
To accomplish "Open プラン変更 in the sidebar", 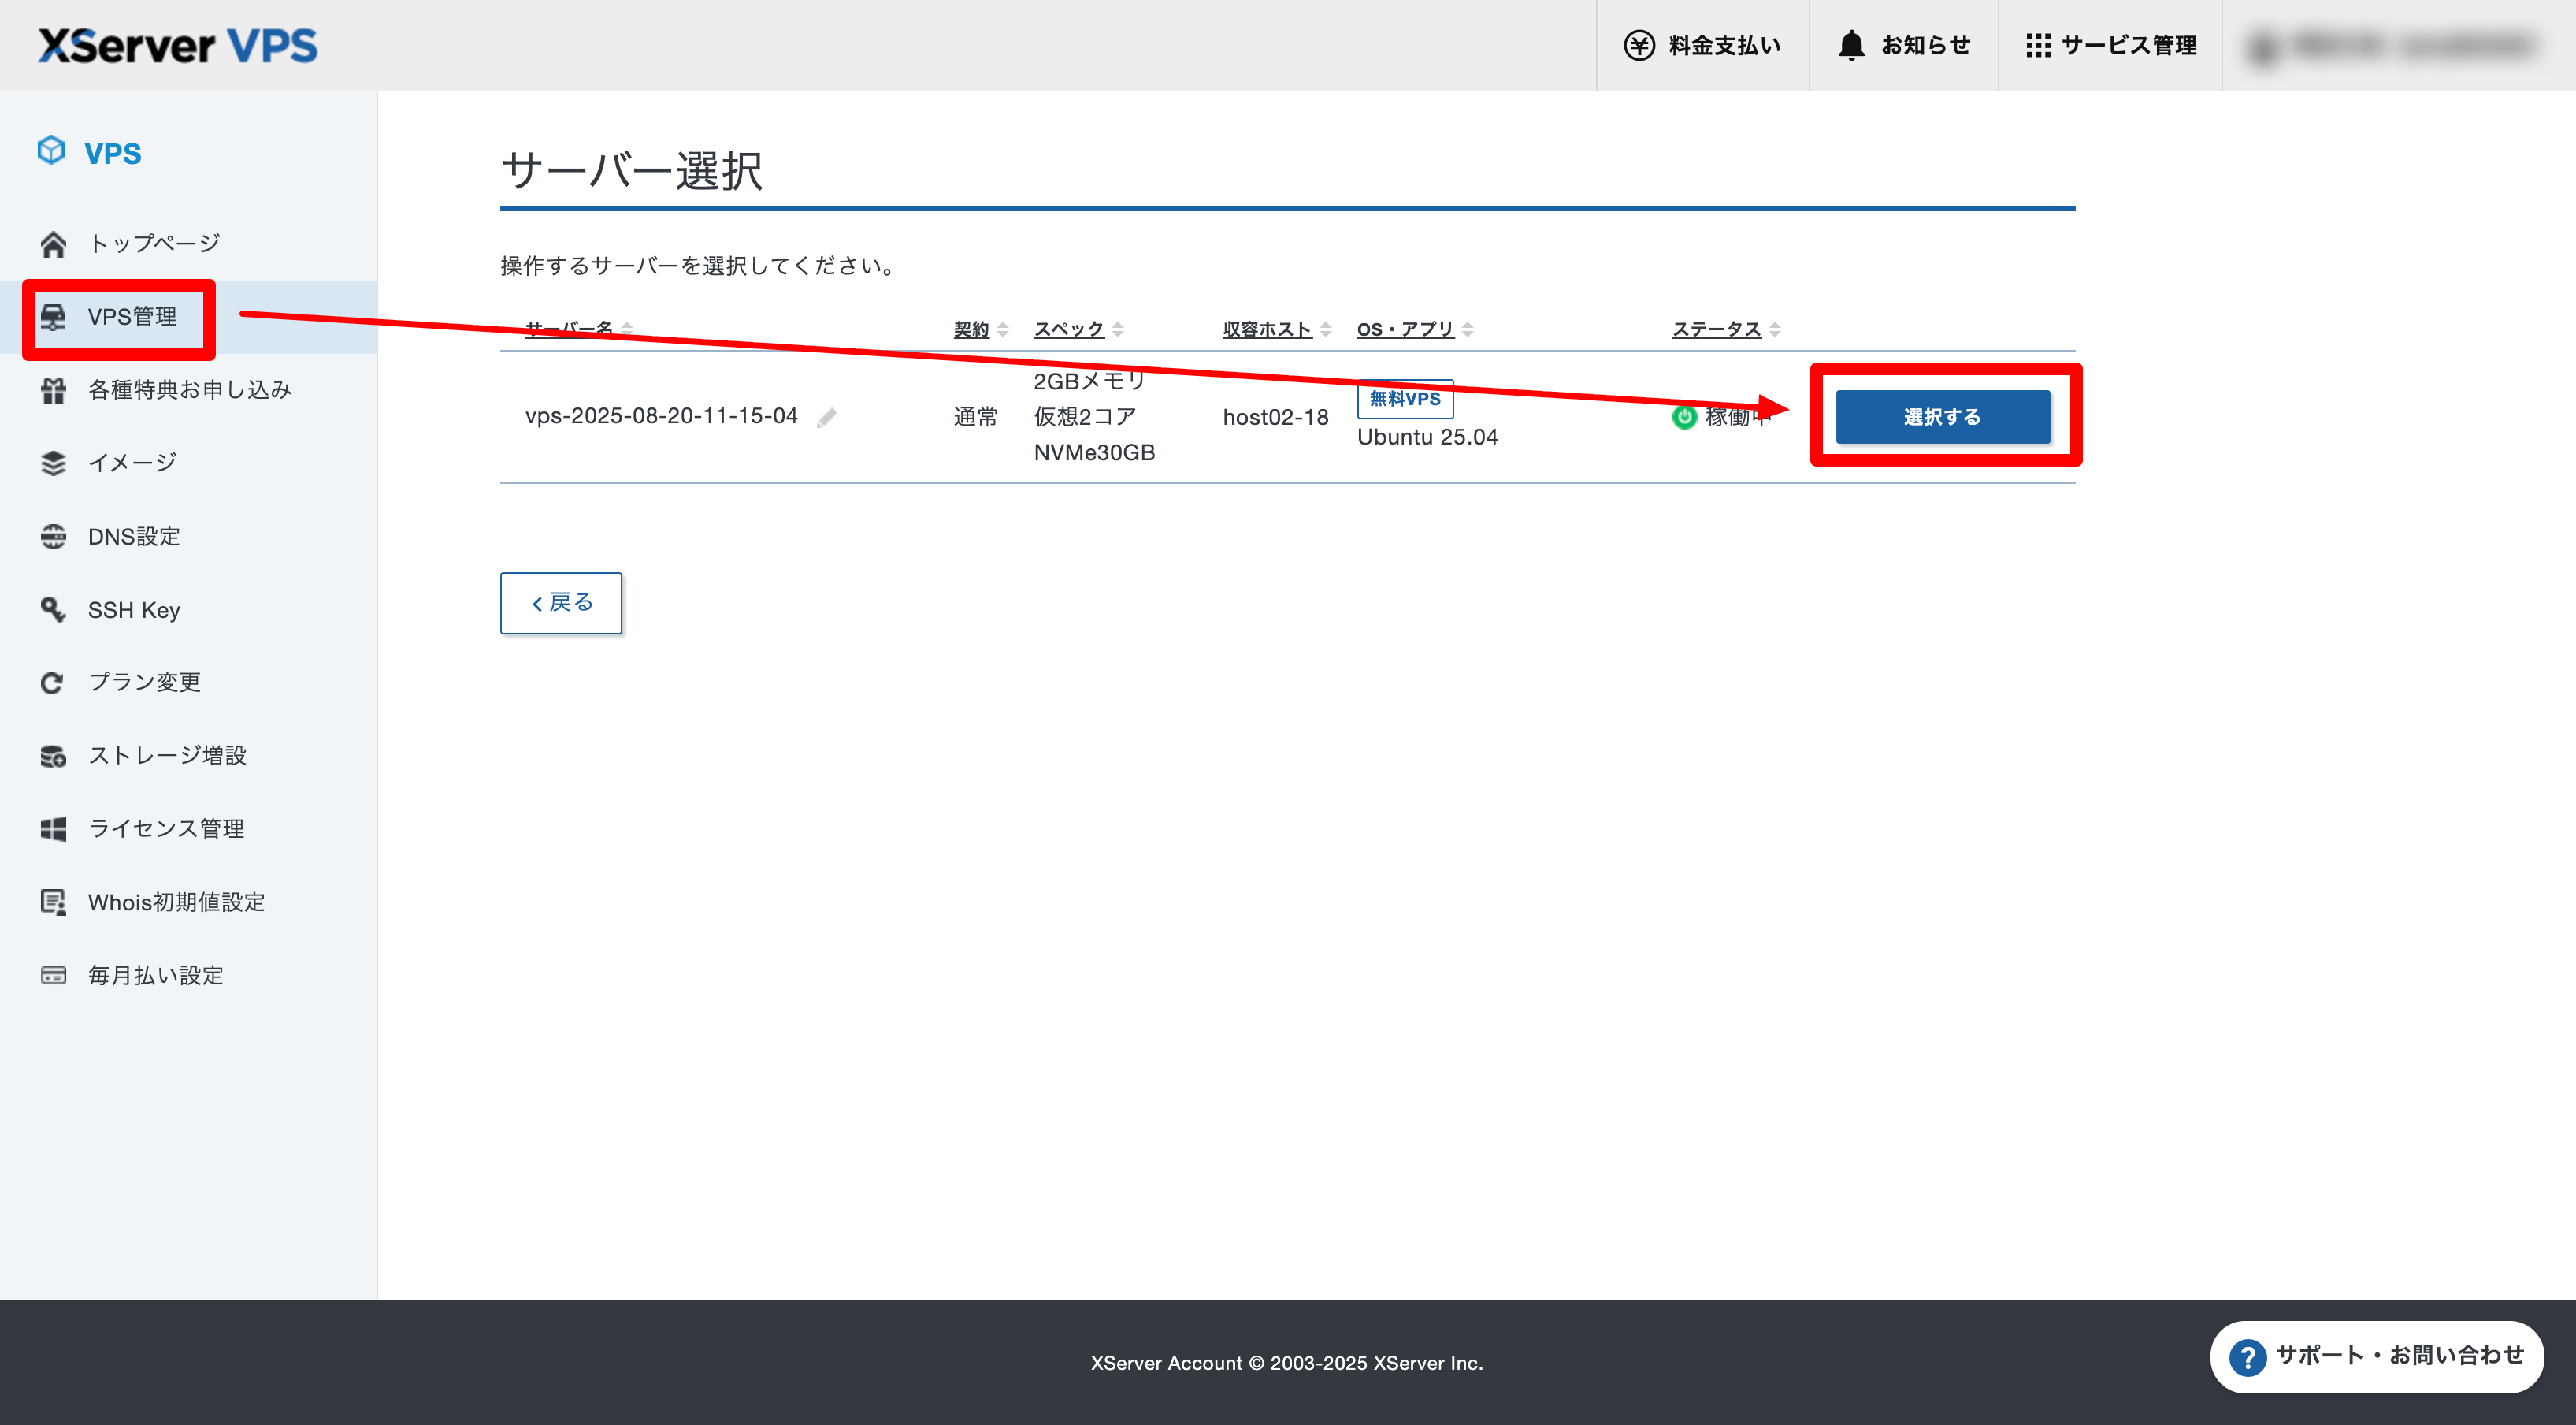I will point(144,683).
